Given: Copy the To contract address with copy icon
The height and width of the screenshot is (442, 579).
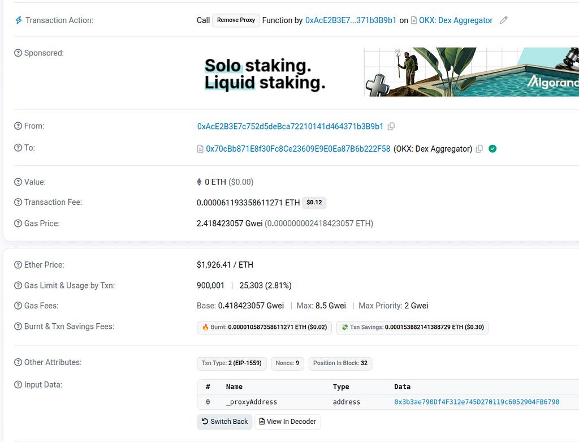Looking at the screenshot, I should [x=479, y=149].
